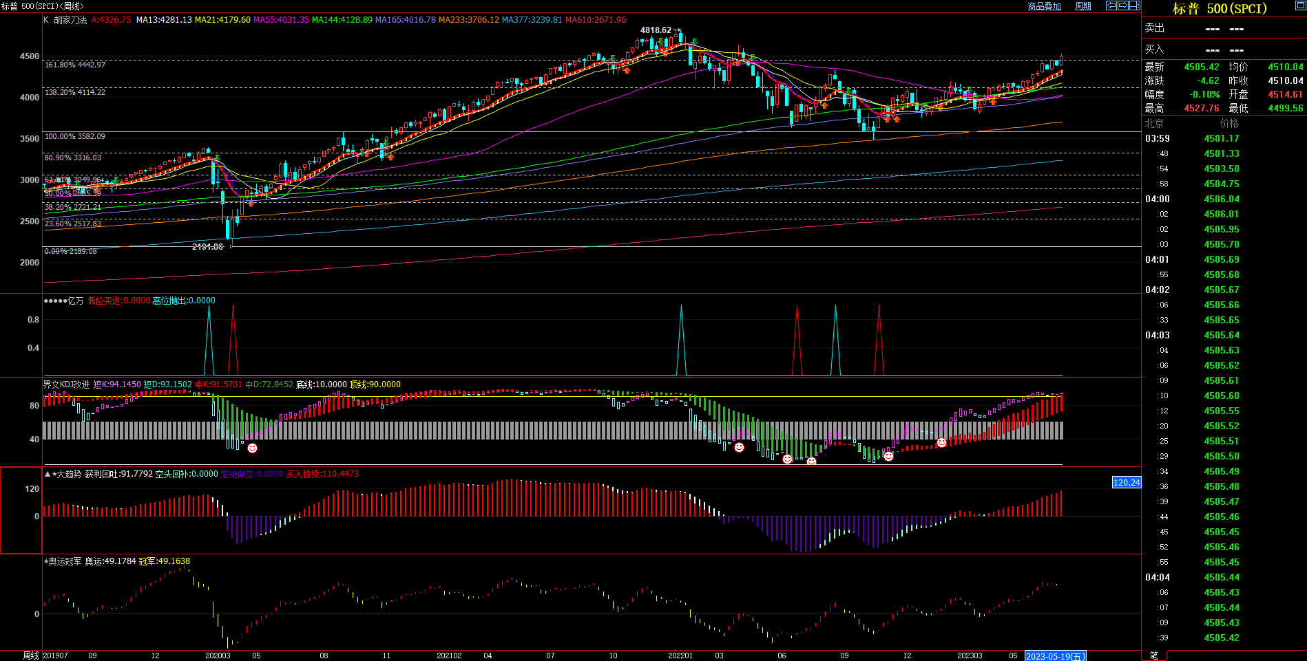Click the 界文KDJ改进 indicator title

(67, 384)
